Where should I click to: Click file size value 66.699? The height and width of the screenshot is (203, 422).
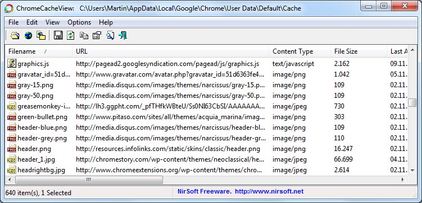343,159
